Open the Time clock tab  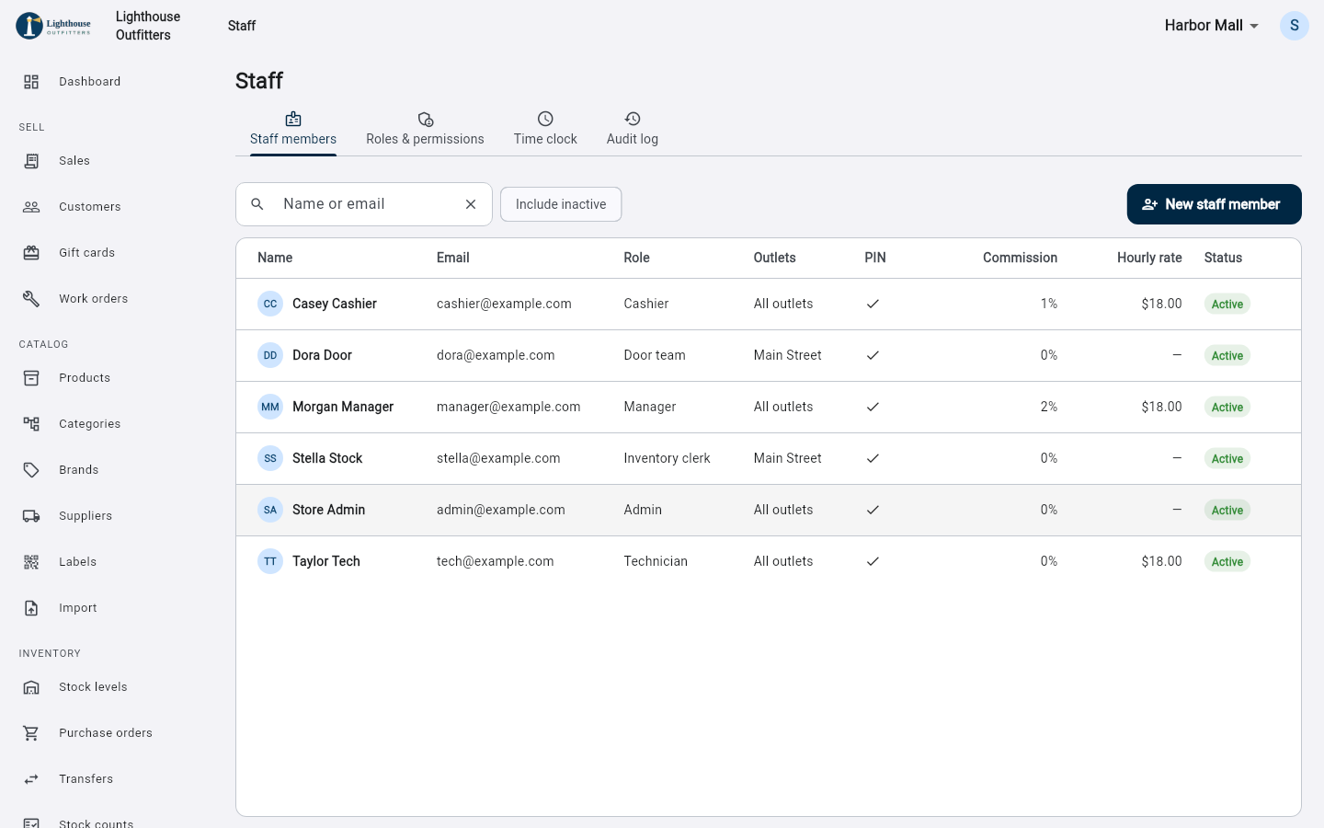(545, 129)
